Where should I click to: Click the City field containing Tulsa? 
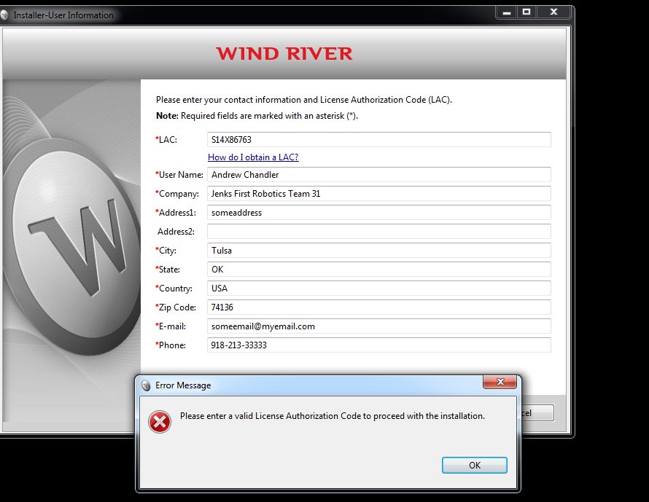tap(379, 251)
